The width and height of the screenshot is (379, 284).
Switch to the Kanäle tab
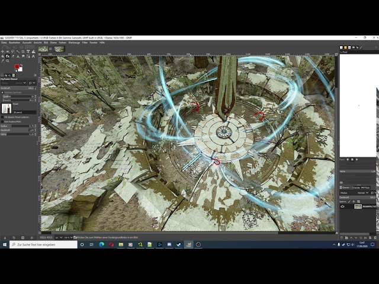click(355, 188)
